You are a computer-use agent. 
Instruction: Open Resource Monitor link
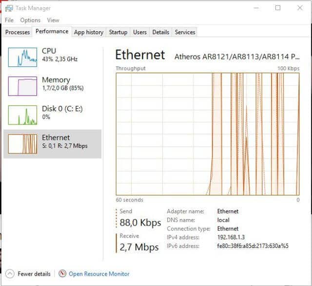99,274
